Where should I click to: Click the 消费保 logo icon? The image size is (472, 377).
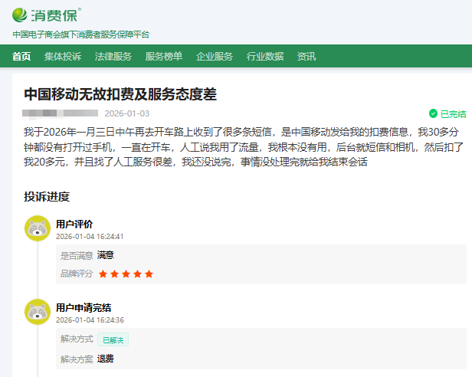pyautogui.click(x=21, y=15)
